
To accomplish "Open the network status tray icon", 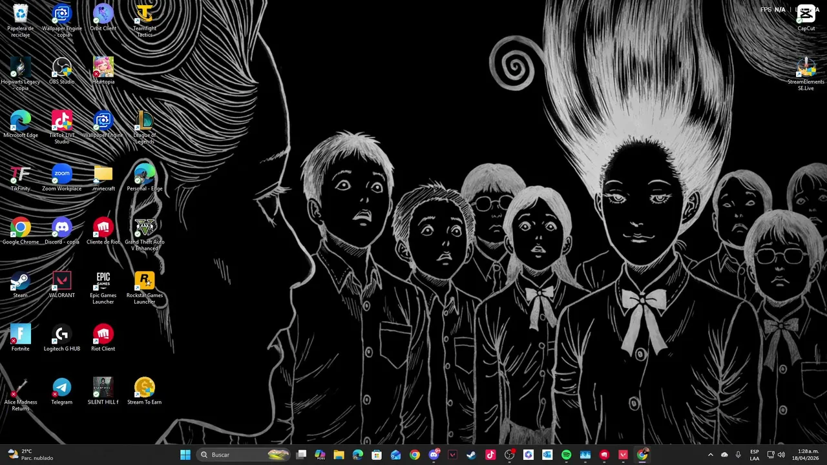I will click(x=771, y=455).
